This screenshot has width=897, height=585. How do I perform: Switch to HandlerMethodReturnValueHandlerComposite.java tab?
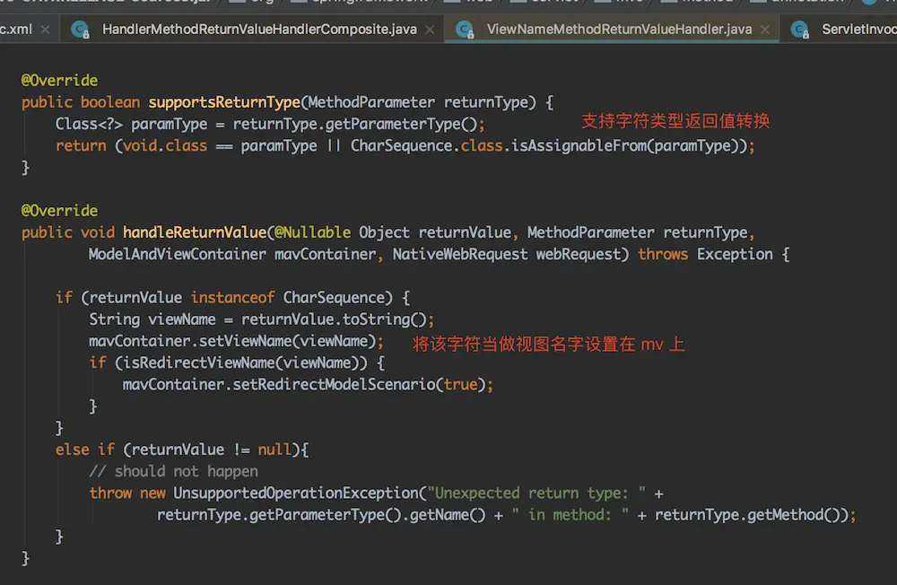[259, 29]
